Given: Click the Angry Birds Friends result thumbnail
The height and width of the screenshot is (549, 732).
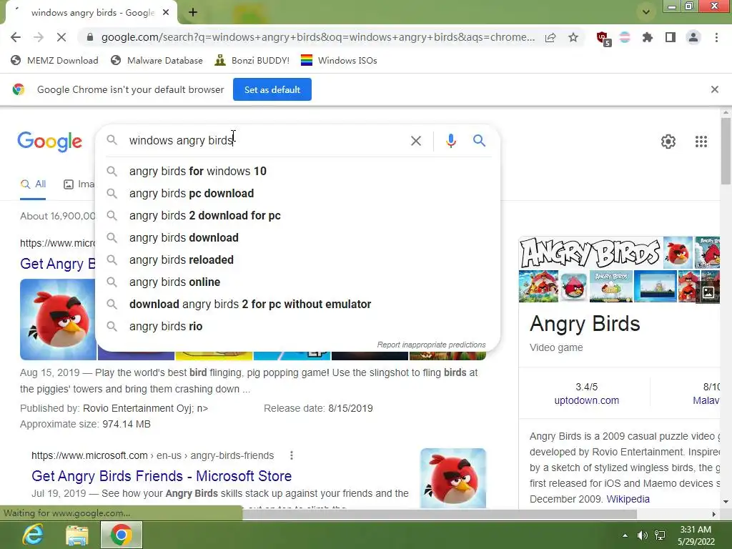Looking at the screenshot, I should point(452,478).
